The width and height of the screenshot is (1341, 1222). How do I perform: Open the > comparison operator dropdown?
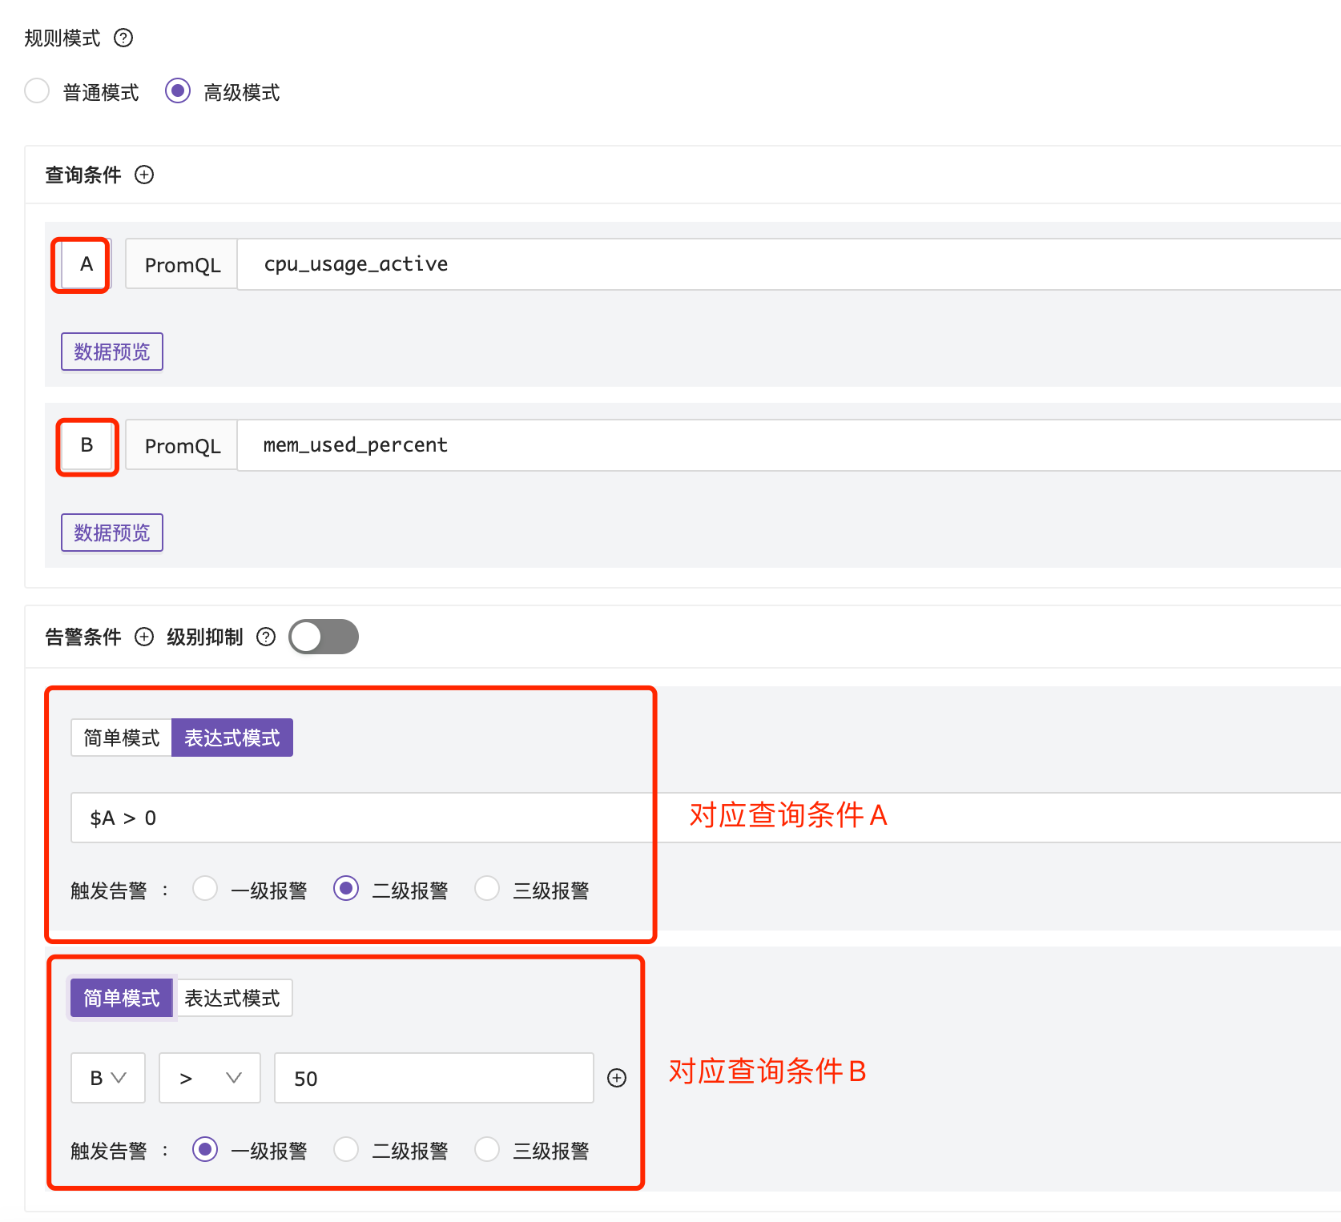pyautogui.click(x=210, y=1078)
